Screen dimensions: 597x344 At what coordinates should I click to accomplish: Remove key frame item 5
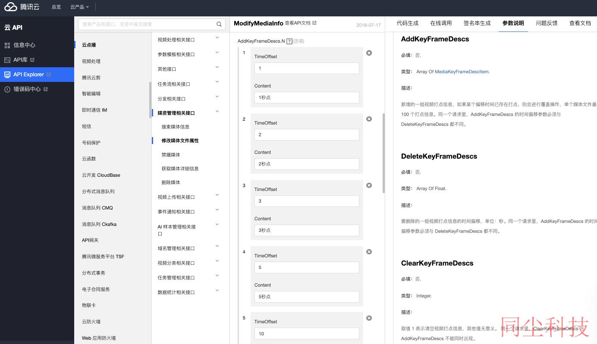coord(369,318)
